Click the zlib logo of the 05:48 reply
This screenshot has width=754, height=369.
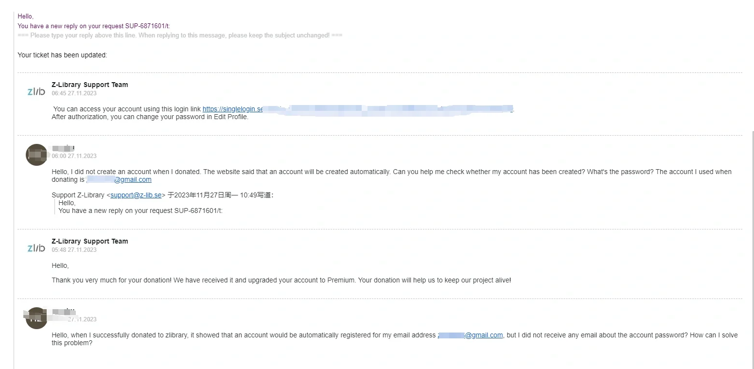[x=36, y=248]
